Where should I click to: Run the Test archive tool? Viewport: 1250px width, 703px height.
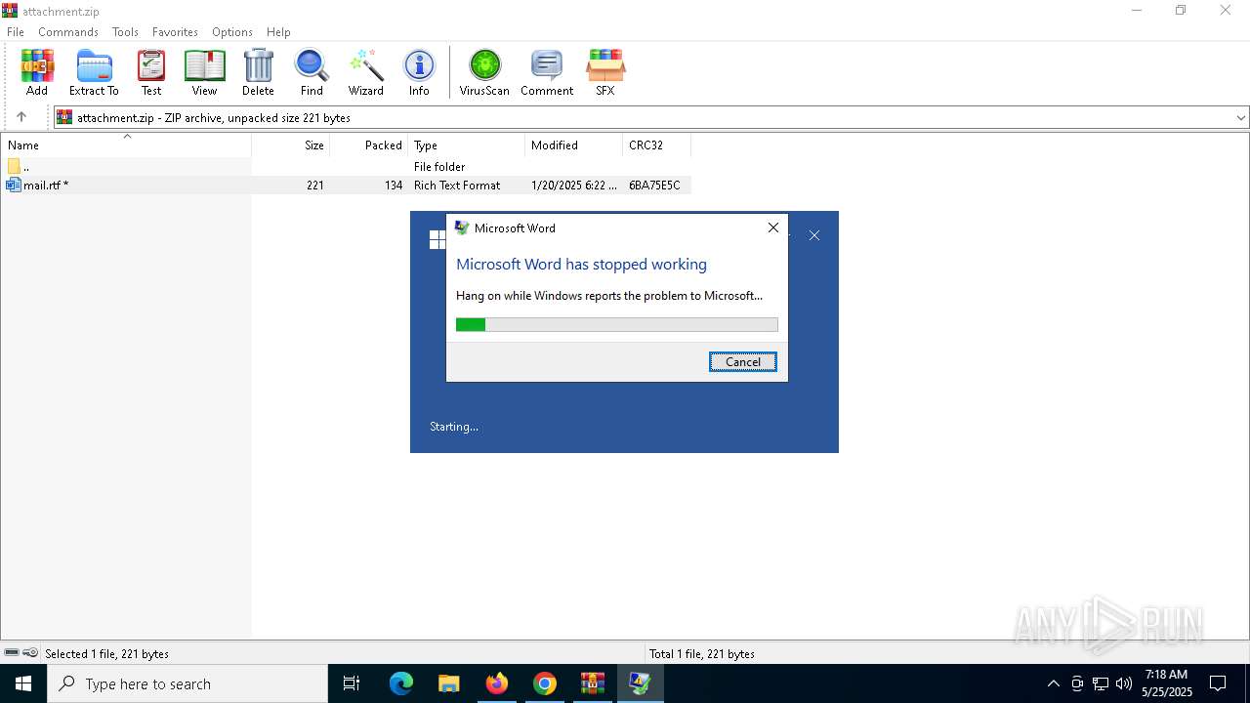tap(151, 73)
